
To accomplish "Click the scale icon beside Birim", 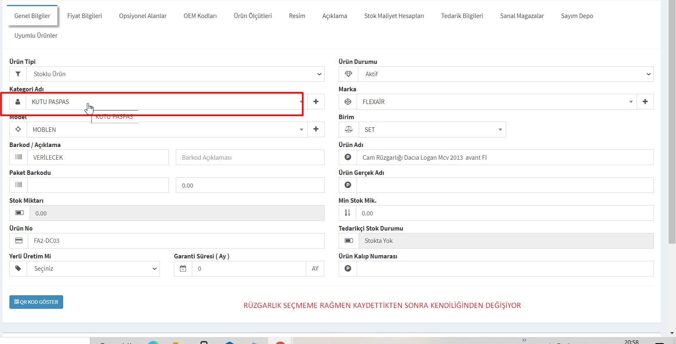I will point(348,129).
